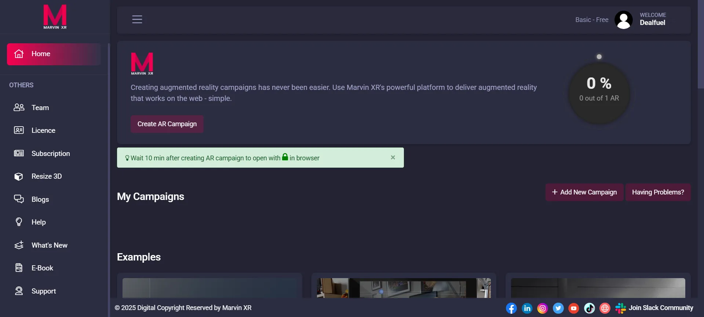Click the YouTube icon in footer

pos(573,308)
